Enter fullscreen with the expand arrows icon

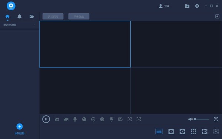[216, 119]
